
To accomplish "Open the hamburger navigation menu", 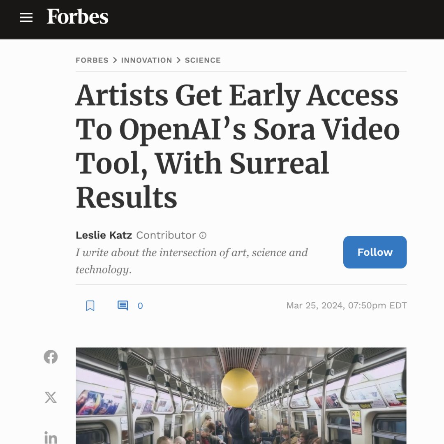I will coord(26,18).
